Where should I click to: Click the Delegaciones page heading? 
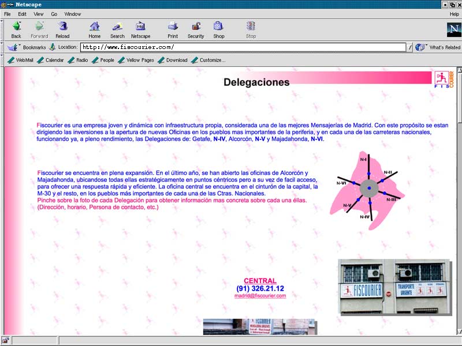(x=256, y=82)
